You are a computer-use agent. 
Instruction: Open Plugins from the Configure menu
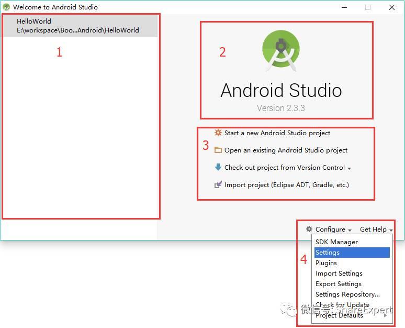tap(352, 263)
